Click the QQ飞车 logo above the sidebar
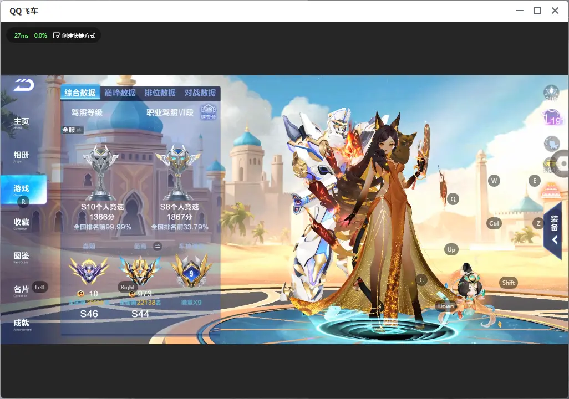Image resolution: width=569 pixels, height=399 pixels. [24, 85]
